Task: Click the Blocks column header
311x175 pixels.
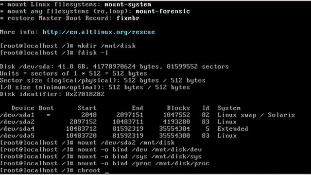Action: [178, 108]
